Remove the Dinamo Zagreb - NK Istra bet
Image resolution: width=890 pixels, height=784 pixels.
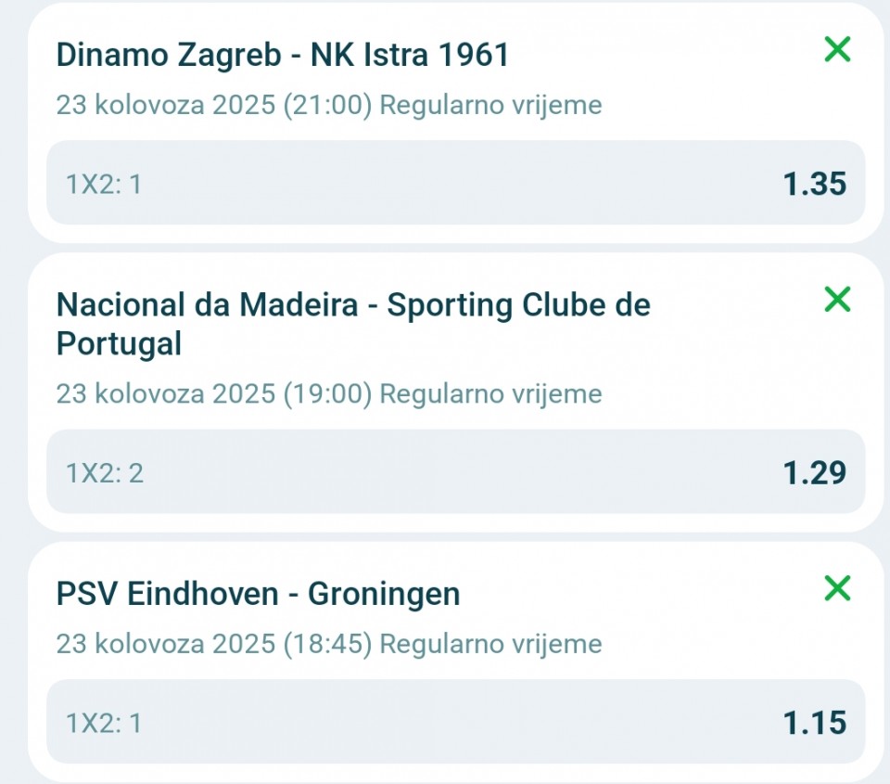point(837,49)
